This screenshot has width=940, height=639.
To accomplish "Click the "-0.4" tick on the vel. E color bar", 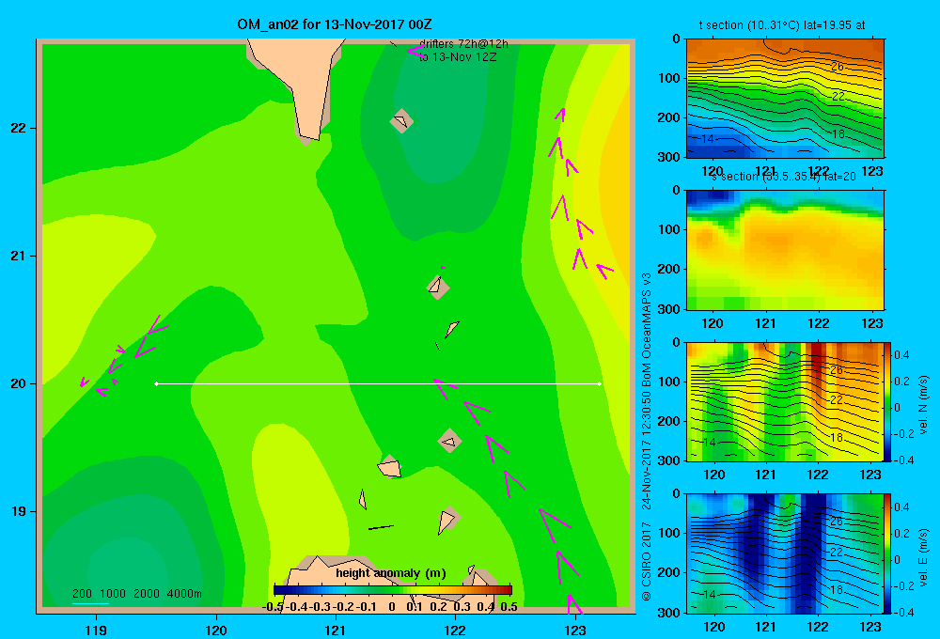I will [x=903, y=612].
